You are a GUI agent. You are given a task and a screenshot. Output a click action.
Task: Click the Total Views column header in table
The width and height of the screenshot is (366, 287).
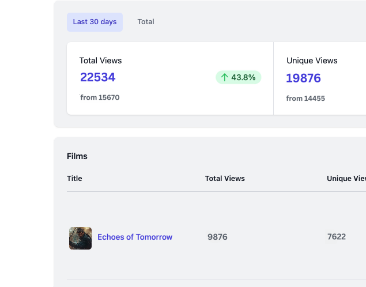click(225, 179)
